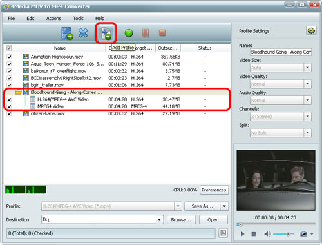
Task: Click the video preview thumbnail
Action: [276, 180]
